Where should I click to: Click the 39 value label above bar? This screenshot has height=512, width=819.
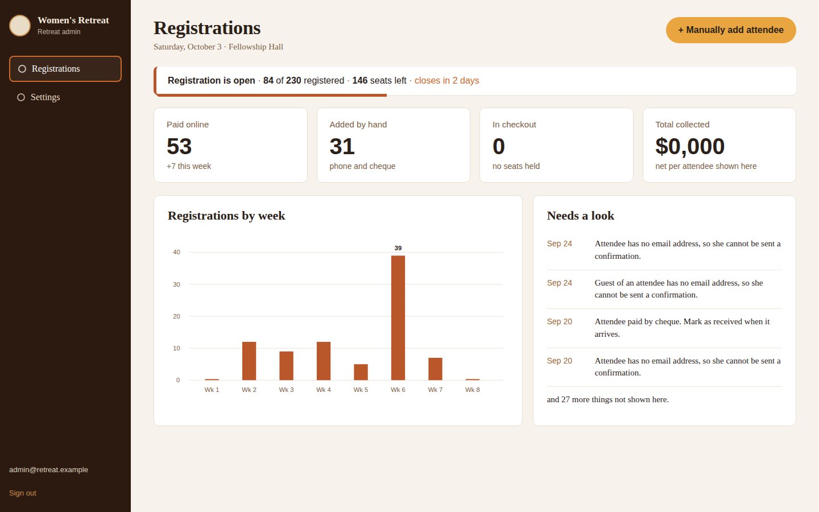tap(398, 248)
